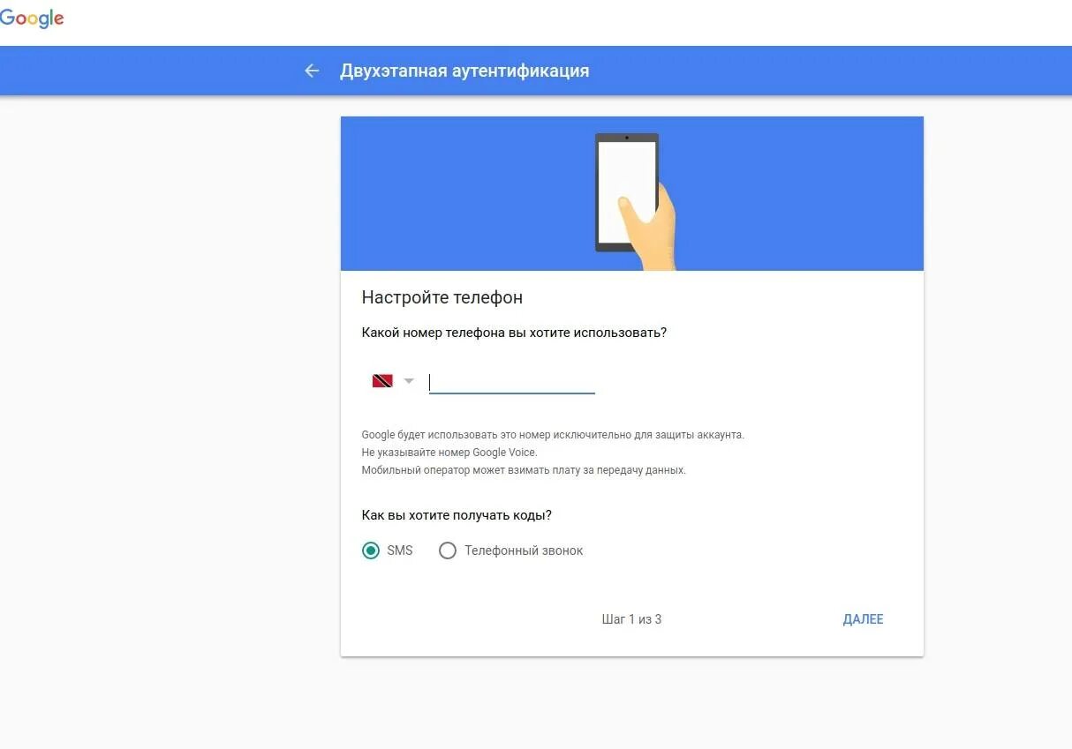Viewport: 1072px width, 749px height.
Task: Select the SMS radio button
Action: point(371,551)
